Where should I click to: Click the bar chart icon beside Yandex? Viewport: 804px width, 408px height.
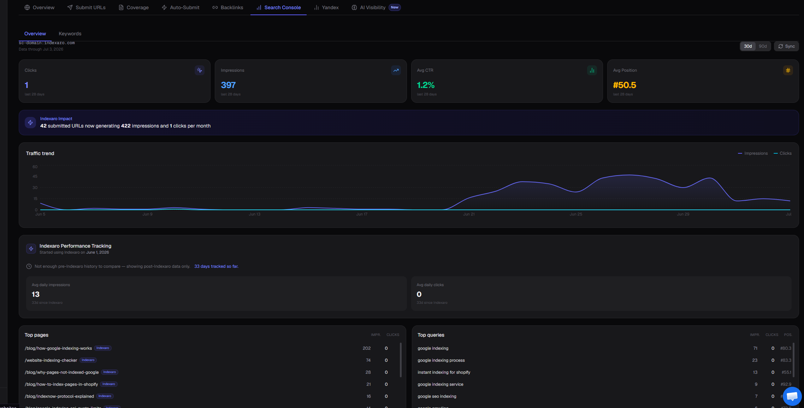pyautogui.click(x=317, y=7)
